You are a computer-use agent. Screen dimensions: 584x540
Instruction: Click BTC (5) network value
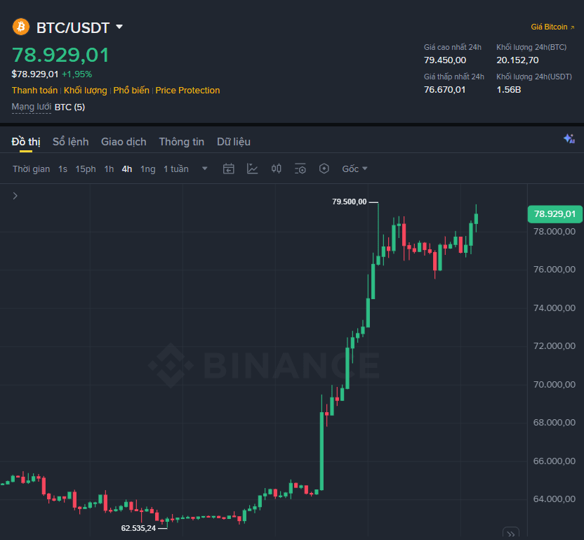tap(69, 107)
